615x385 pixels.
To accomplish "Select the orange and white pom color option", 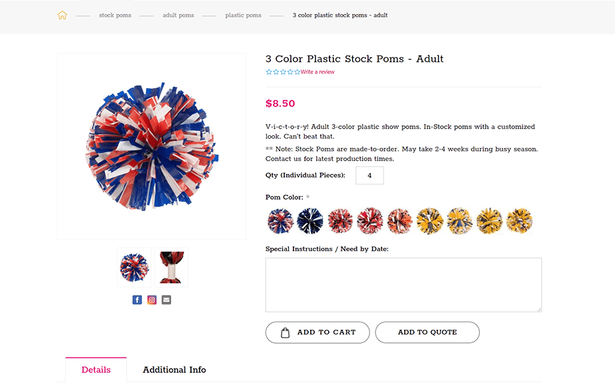I will click(x=399, y=220).
